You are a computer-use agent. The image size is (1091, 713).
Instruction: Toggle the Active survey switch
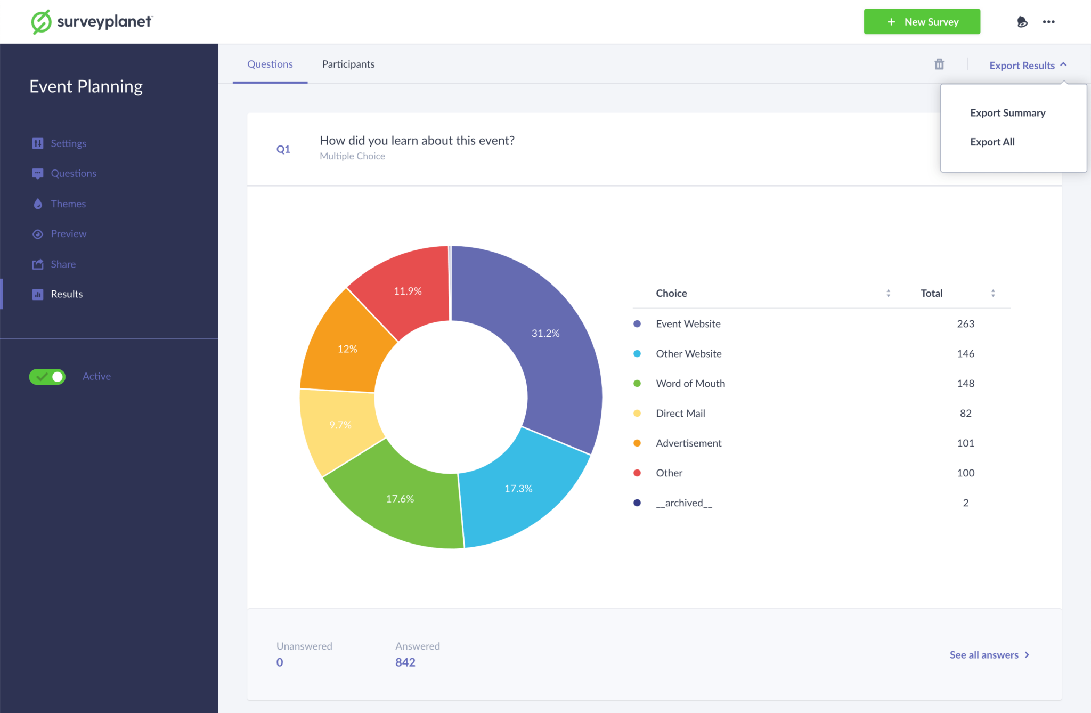coord(47,376)
